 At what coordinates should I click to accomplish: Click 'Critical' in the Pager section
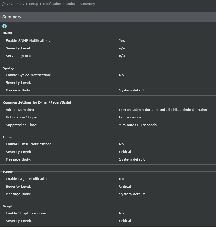click(125, 187)
